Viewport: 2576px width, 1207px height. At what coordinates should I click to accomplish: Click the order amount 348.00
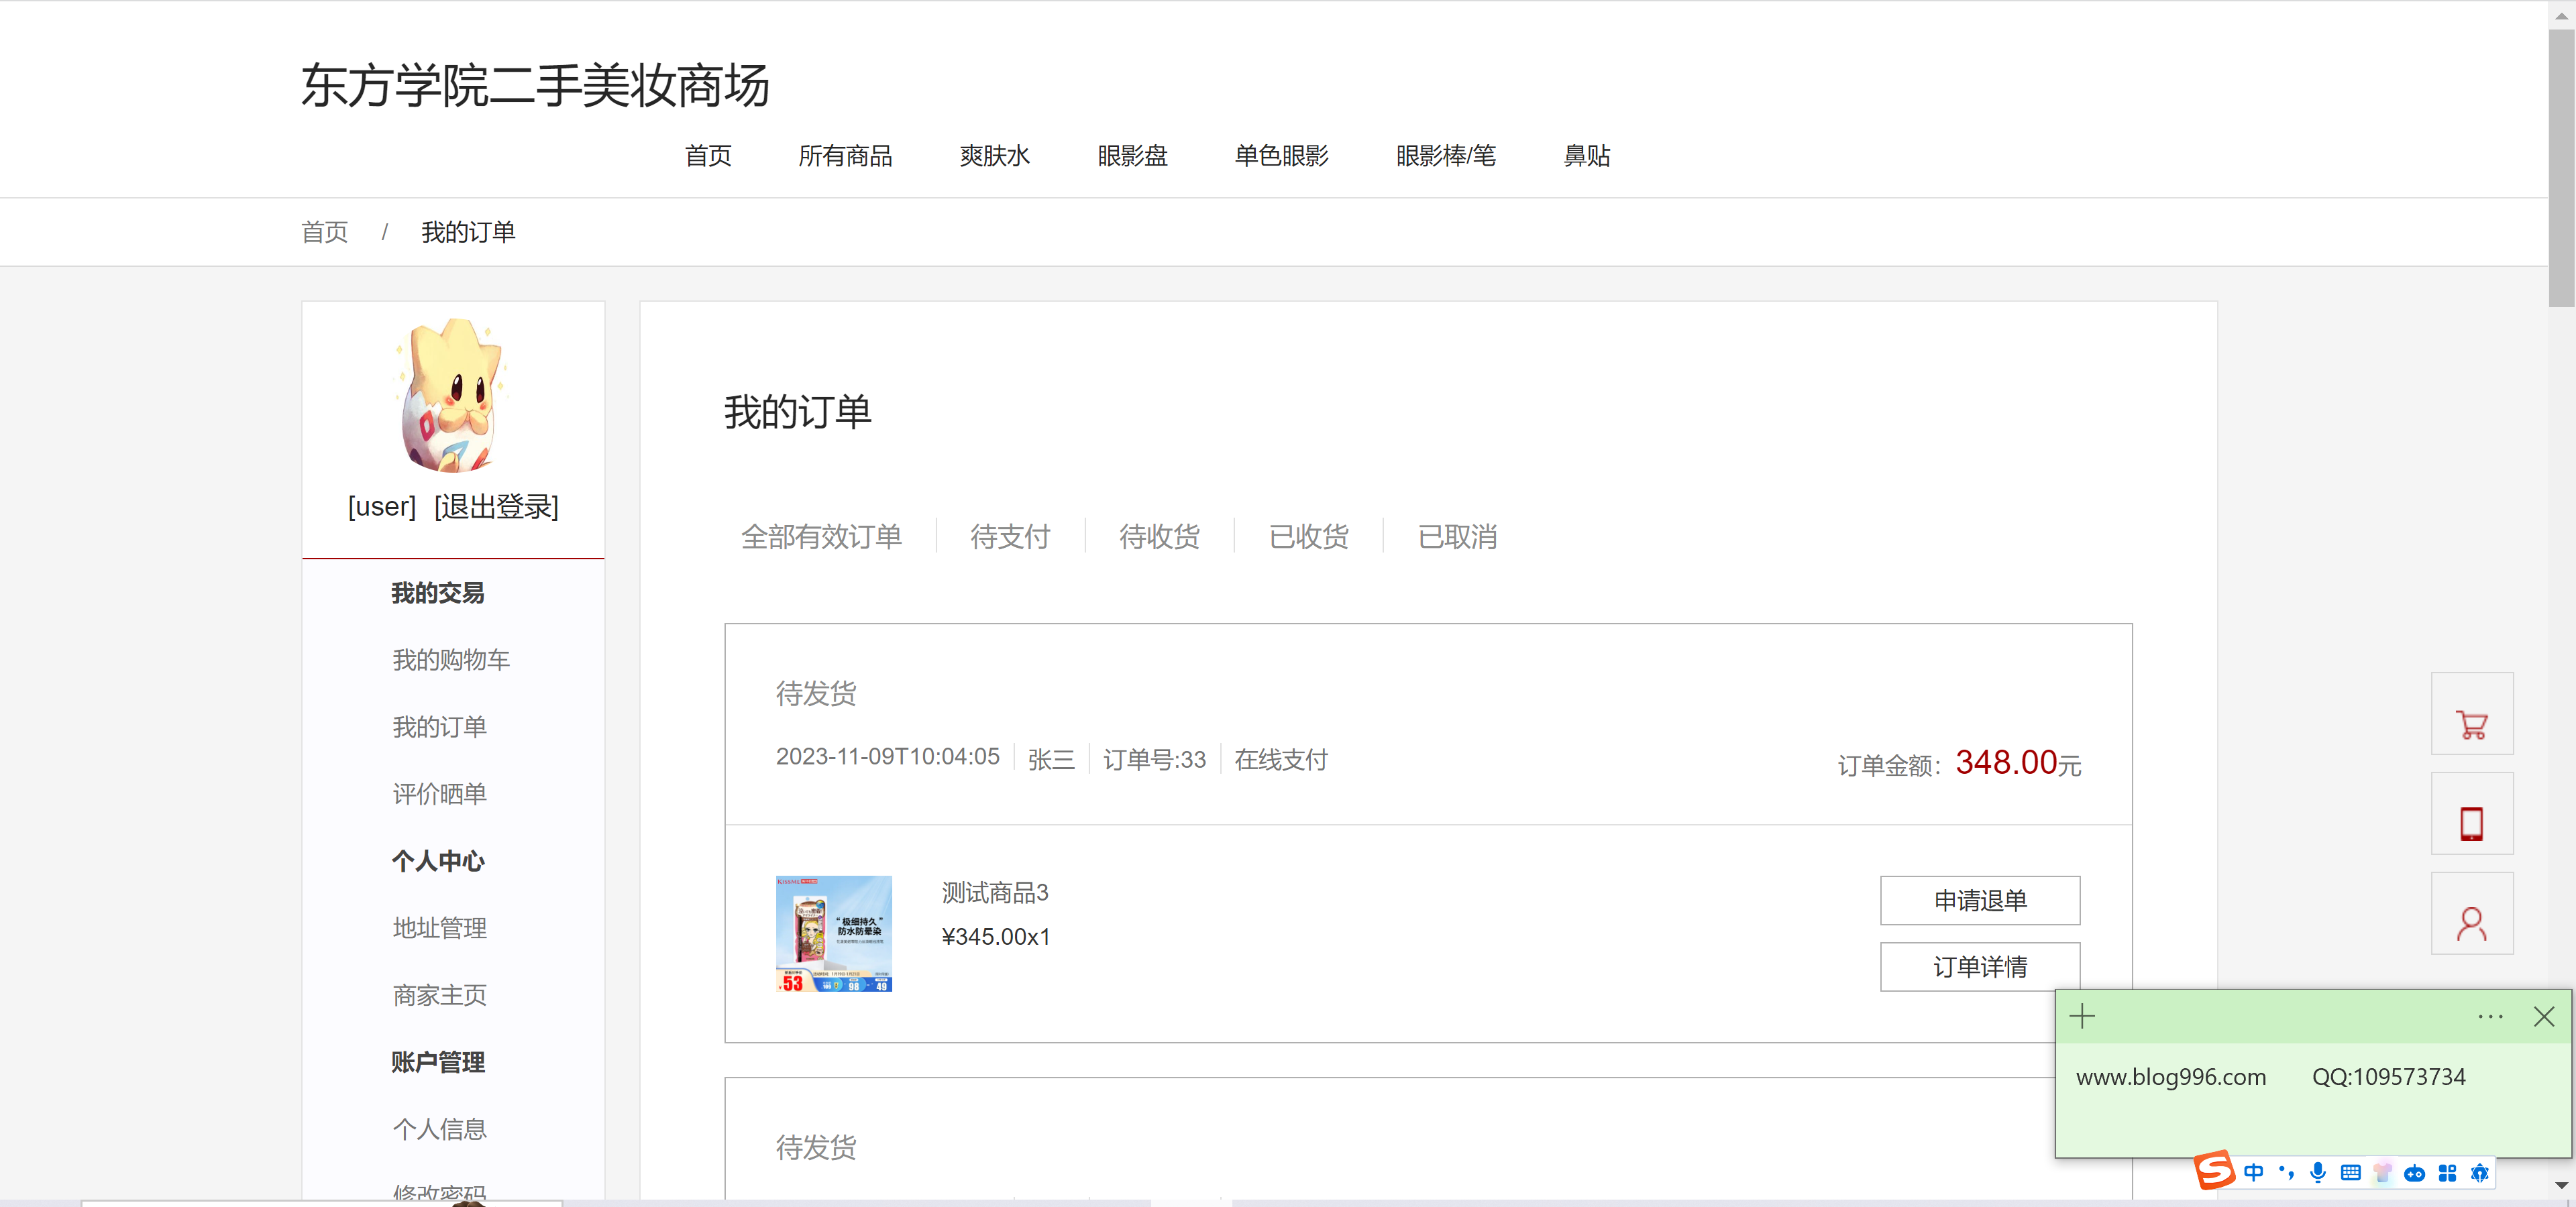pyautogui.click(x=2006, y=762)
